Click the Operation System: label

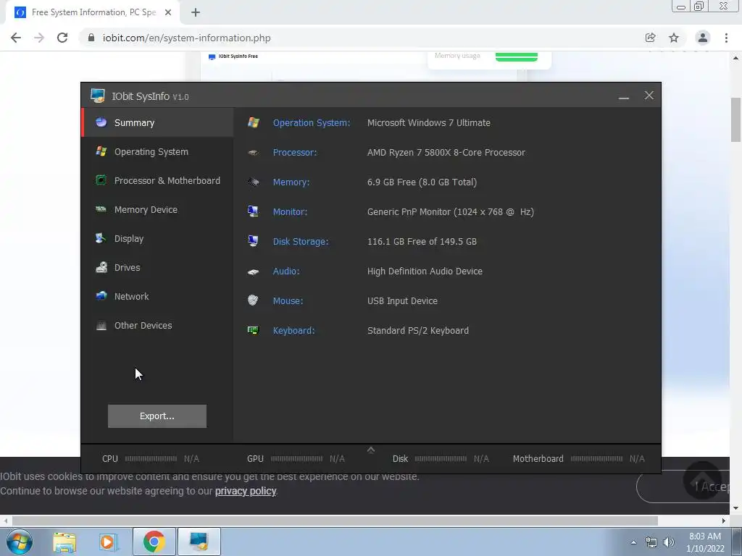pyautogui.click(x=312, y=123)
